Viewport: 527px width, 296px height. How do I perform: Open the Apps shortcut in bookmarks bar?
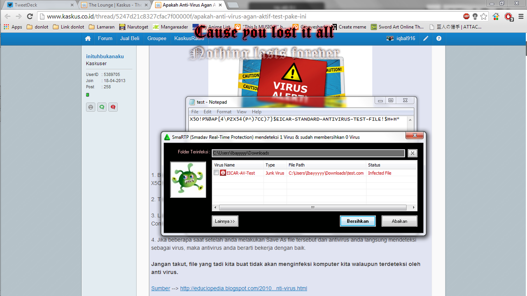point(13,27)
